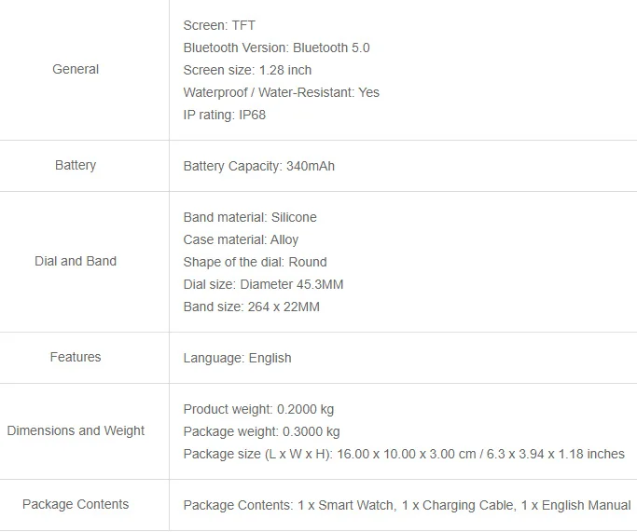Image resolution: width=637 pixels, height=532 pixels.
Task: Click Shape of the dial: Round
Action: [256, 262]
